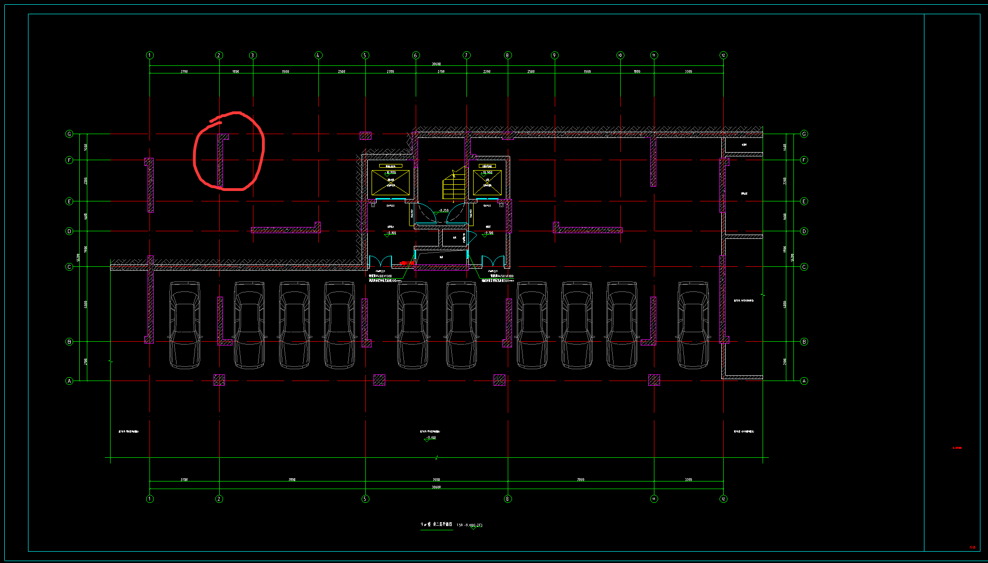The image size is (988, 563).
Task: Select the hatched column at row A, axis 8
Action: [500, 380]
